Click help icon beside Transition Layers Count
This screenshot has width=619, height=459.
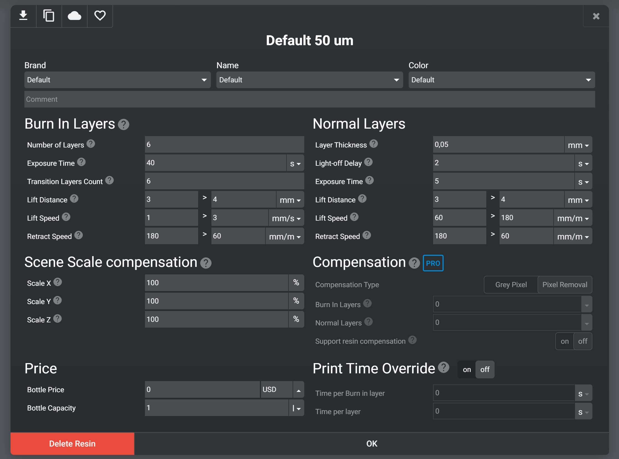coord(110,180)
